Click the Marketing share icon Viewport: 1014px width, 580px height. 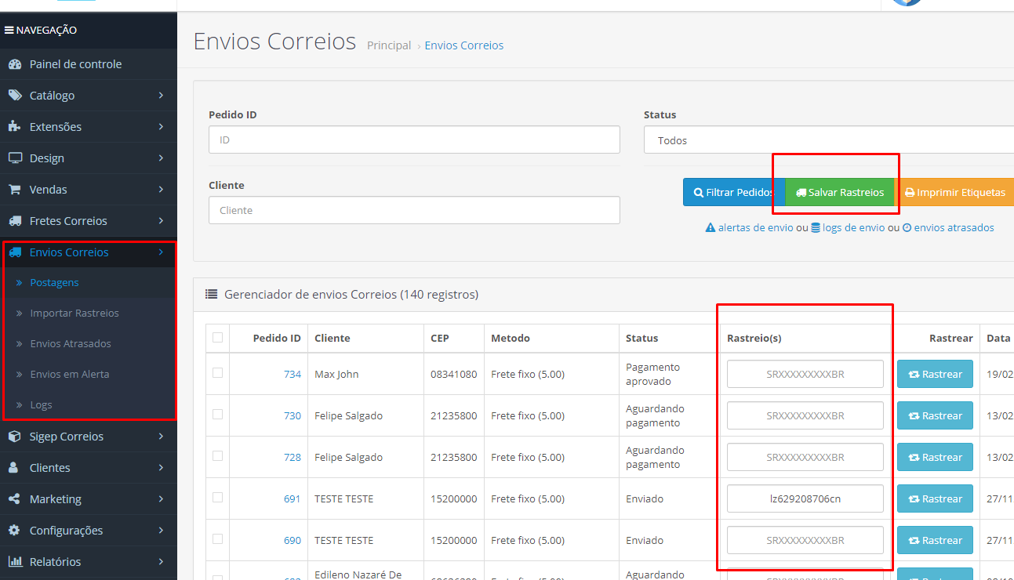(14, 499)
